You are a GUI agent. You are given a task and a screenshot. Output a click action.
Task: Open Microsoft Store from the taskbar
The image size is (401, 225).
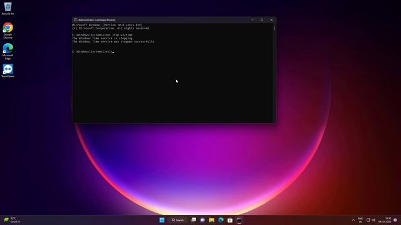(230, 220)
